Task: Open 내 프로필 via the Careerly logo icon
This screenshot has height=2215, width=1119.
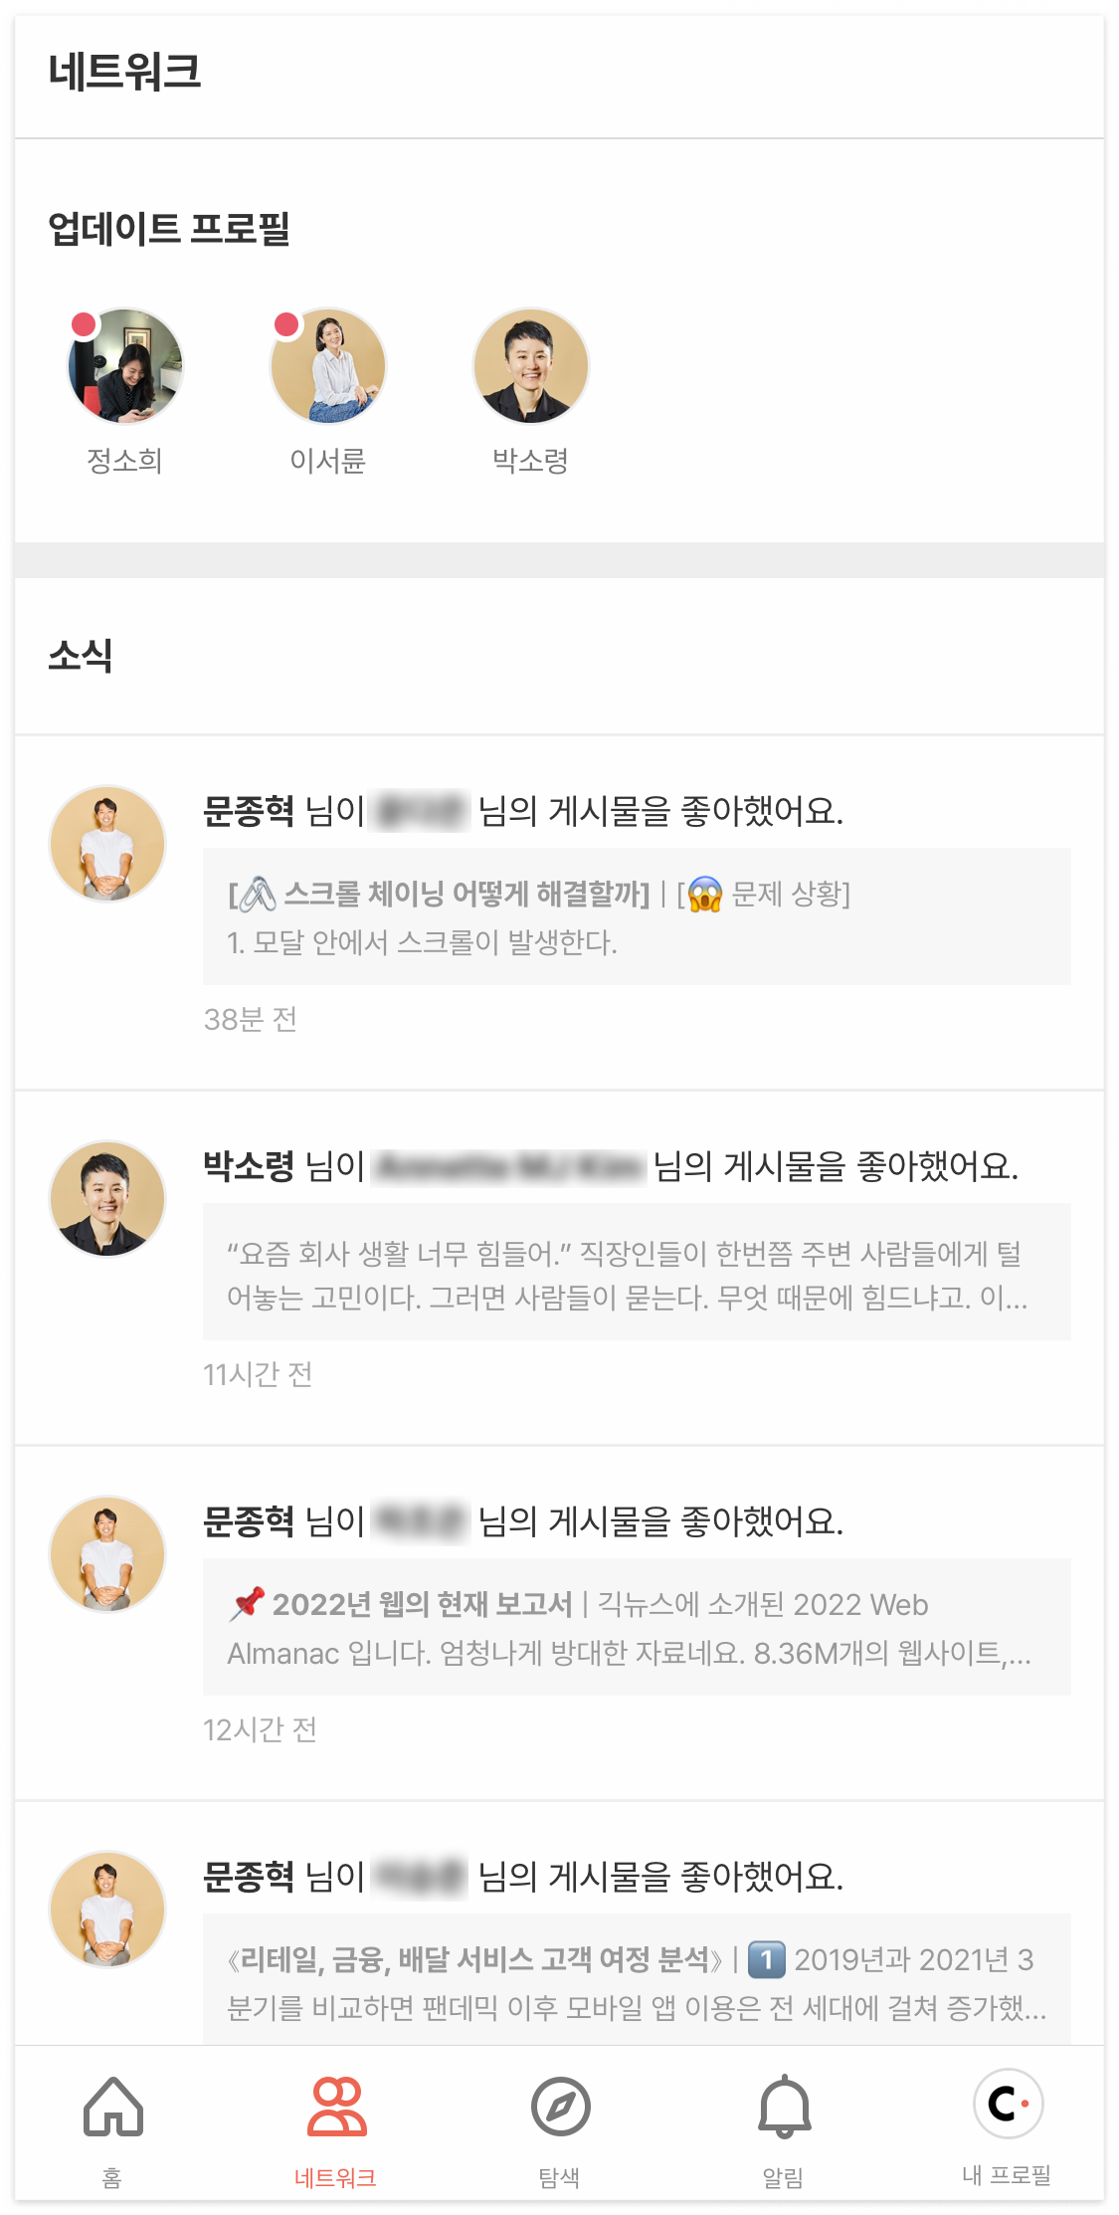Action: 1008,2104
